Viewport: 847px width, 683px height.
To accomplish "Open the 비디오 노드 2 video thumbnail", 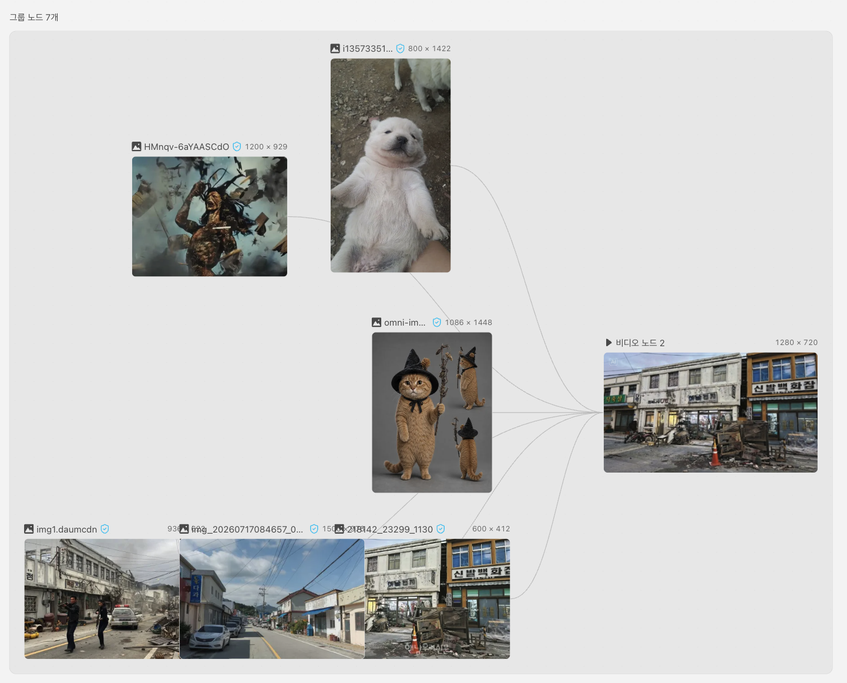I will tap(711, 413).
